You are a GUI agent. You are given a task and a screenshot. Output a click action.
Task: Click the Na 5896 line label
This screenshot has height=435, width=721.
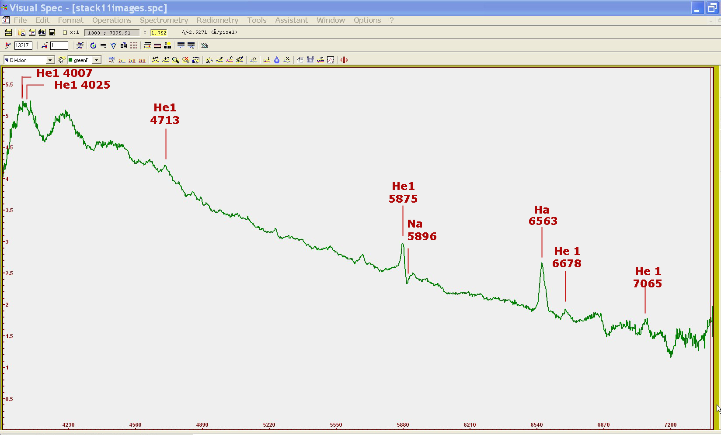(422, 230)
